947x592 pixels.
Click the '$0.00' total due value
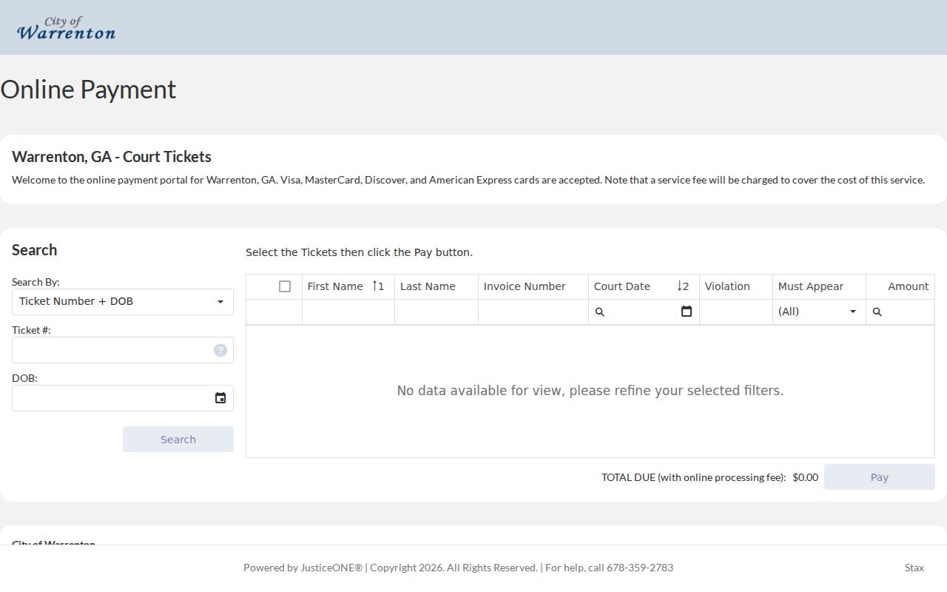(805, 477)
